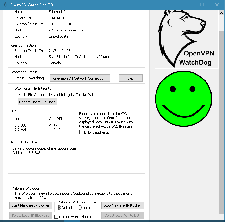Click the vertical scrollbar up arrow

221,13
